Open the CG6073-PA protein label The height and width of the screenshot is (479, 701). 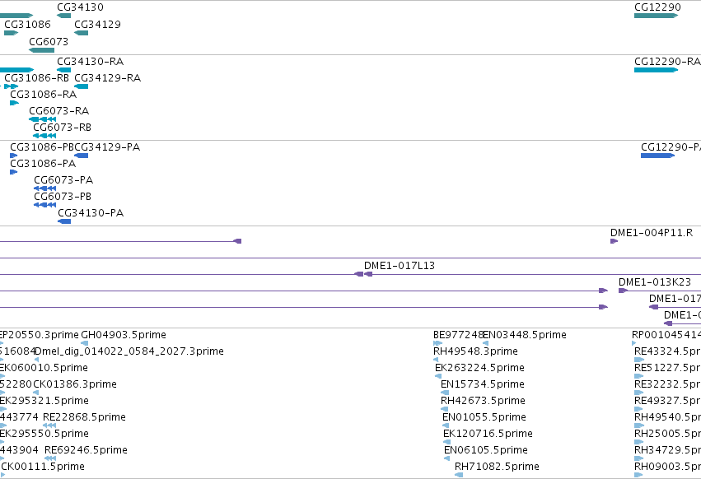point(63,179)
